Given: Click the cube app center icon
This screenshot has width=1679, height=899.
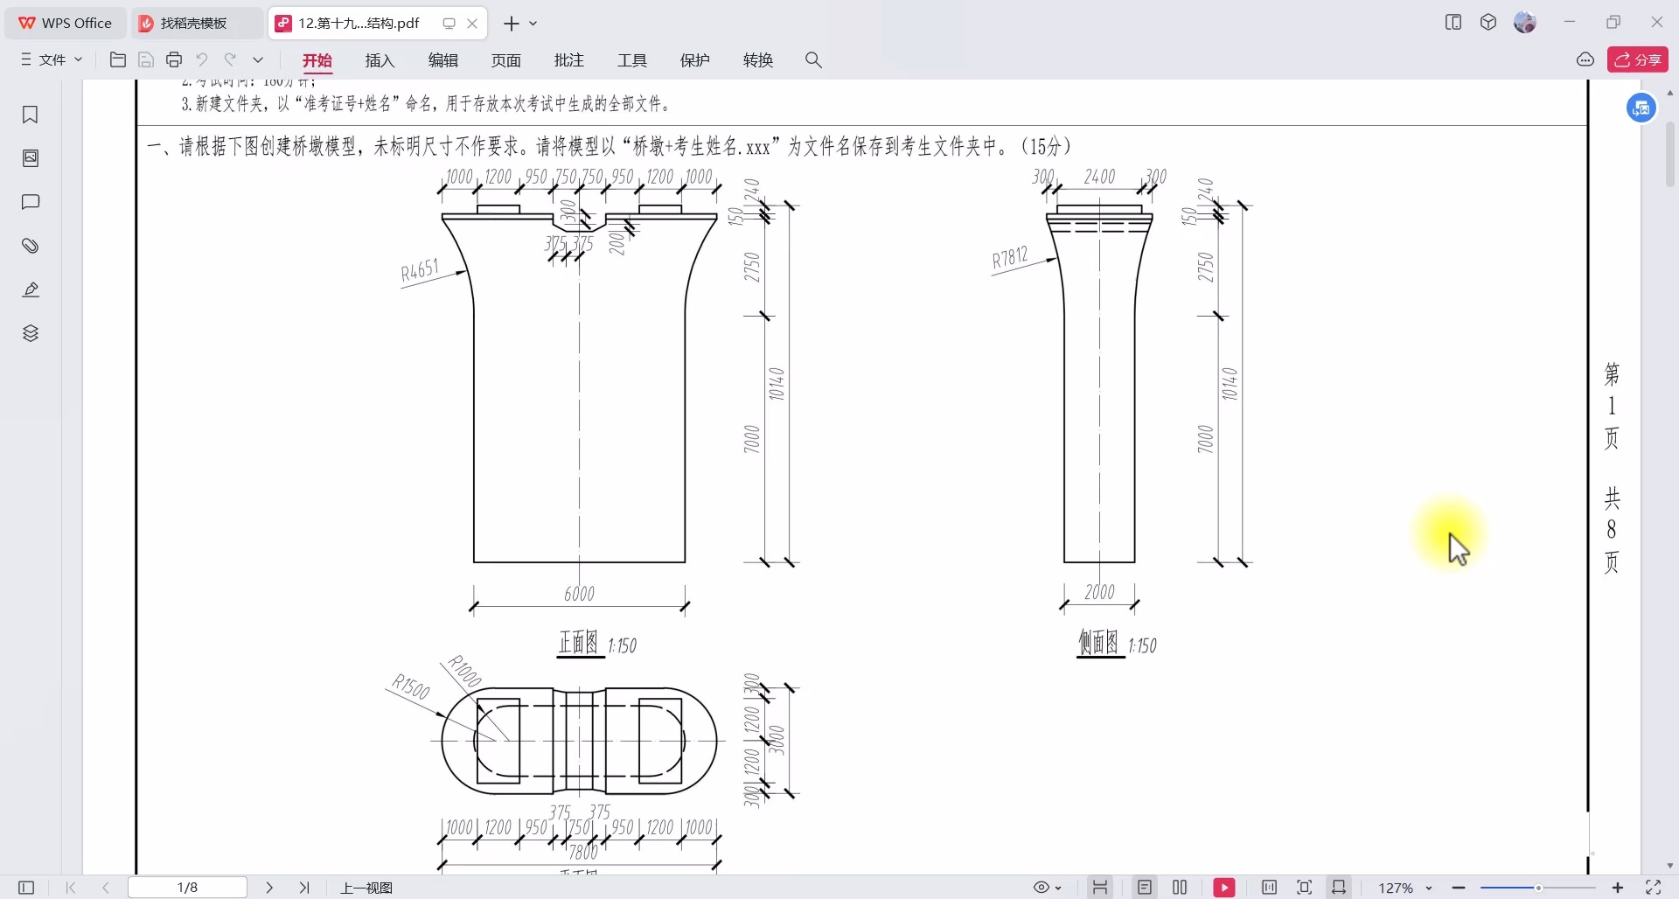Looking at the screenshot, I should [x=1488, y=23].
